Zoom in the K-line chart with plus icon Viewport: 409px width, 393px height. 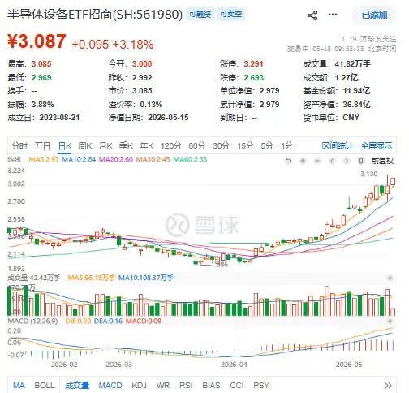[x=303, y=161]
